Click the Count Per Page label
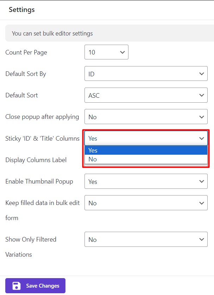Screen dimensions: 214x295 tap(26, 52)
